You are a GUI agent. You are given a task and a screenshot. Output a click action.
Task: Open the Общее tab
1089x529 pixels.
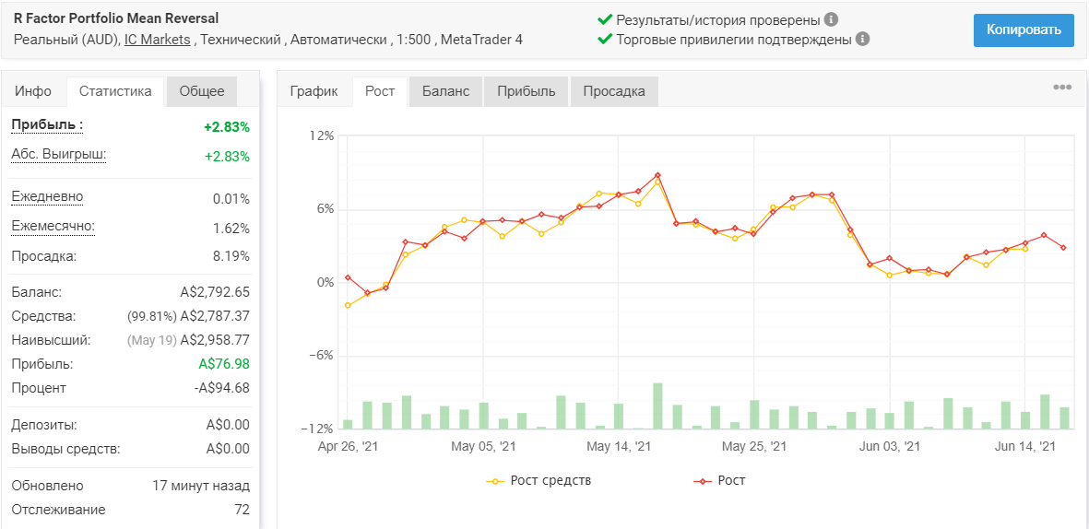pyautogui.click(x=201, y=91)
